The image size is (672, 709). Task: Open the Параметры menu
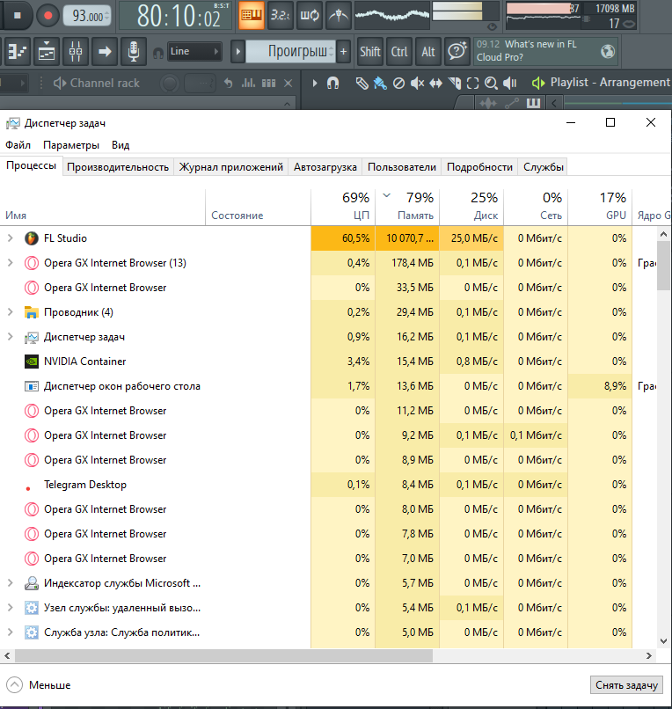[71, 145]
